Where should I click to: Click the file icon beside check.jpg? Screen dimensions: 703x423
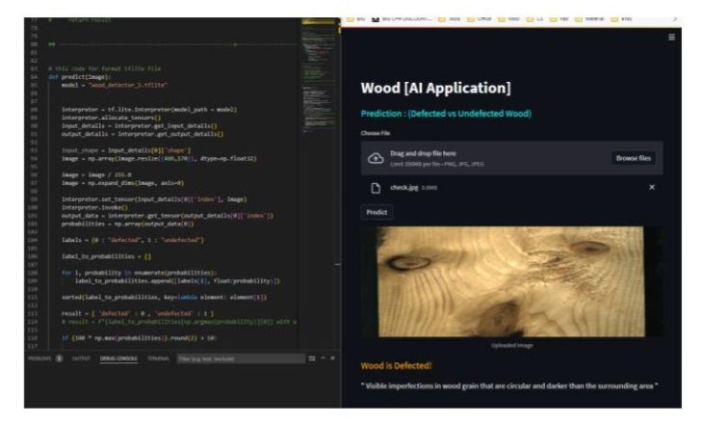click(x=376, y=187)
